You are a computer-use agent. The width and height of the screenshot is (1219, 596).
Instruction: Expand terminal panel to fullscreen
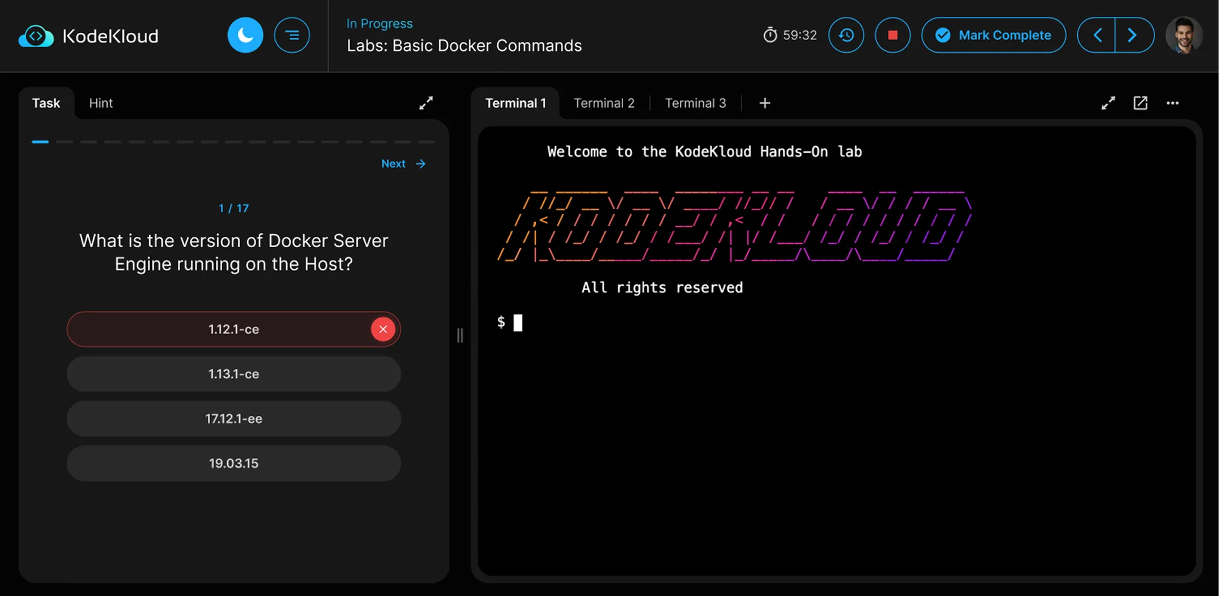1108,103
